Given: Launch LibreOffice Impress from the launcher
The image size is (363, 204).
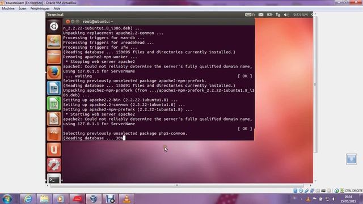Looking at the screenshot, I should pos(54,119).
